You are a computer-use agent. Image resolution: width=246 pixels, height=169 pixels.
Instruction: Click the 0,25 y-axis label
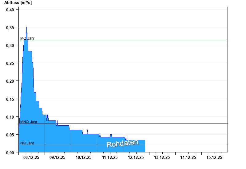(10, 63)
